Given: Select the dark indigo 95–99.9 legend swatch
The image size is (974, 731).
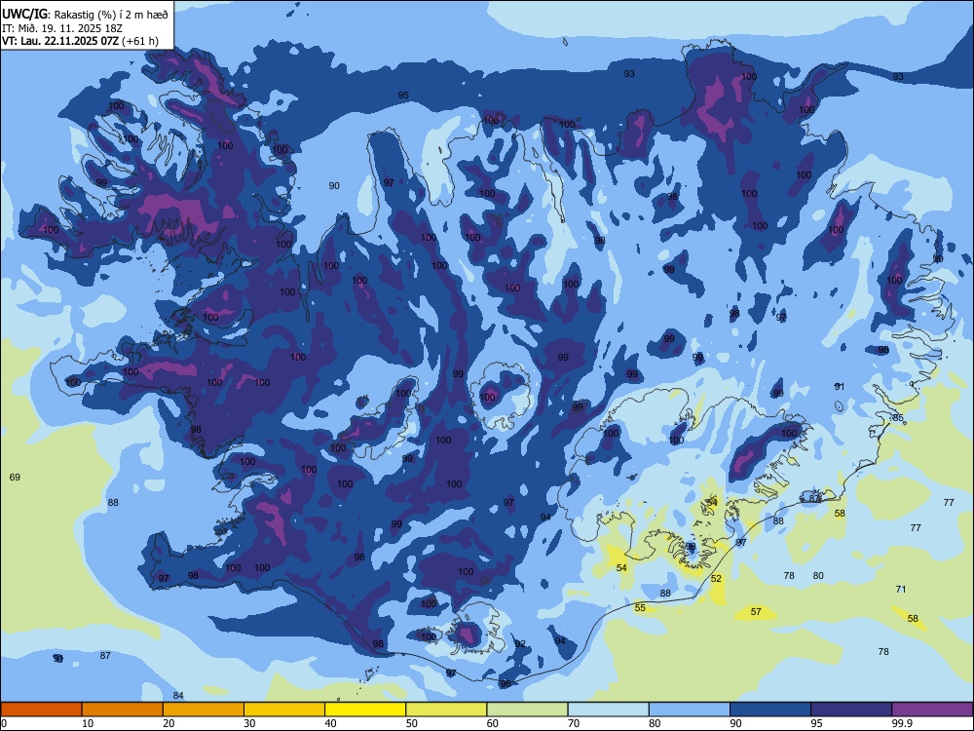Looking at the screenshot, I should [x=851, y=710].
